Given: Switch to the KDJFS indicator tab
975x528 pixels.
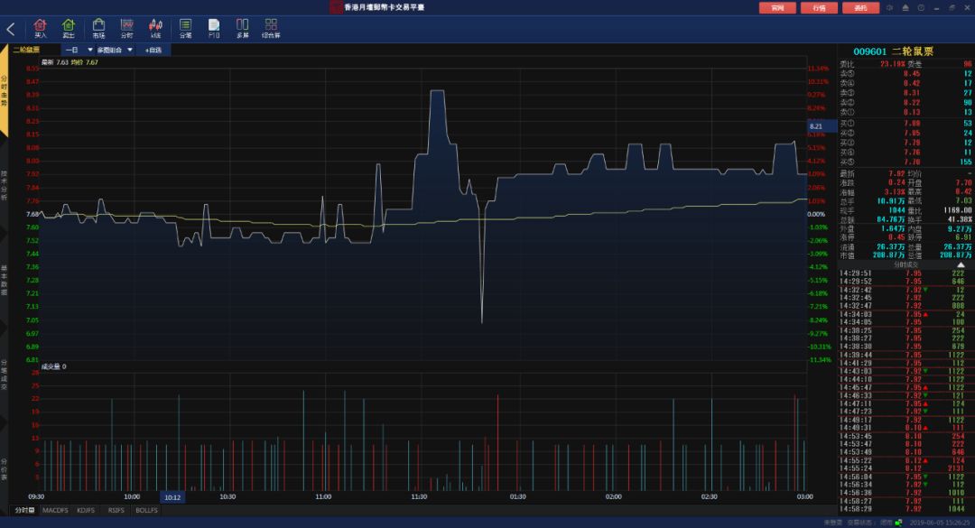Looking at the screenshot, I should click(x=86, y=510).
